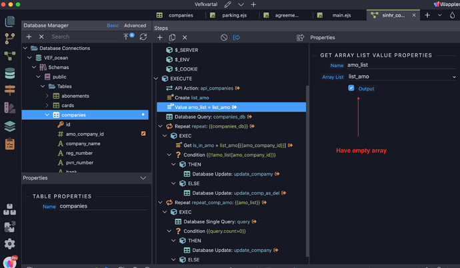Open the Theme Manager sidebar icon
Screen dimensions: 460x268
click(x=10, y=108)
